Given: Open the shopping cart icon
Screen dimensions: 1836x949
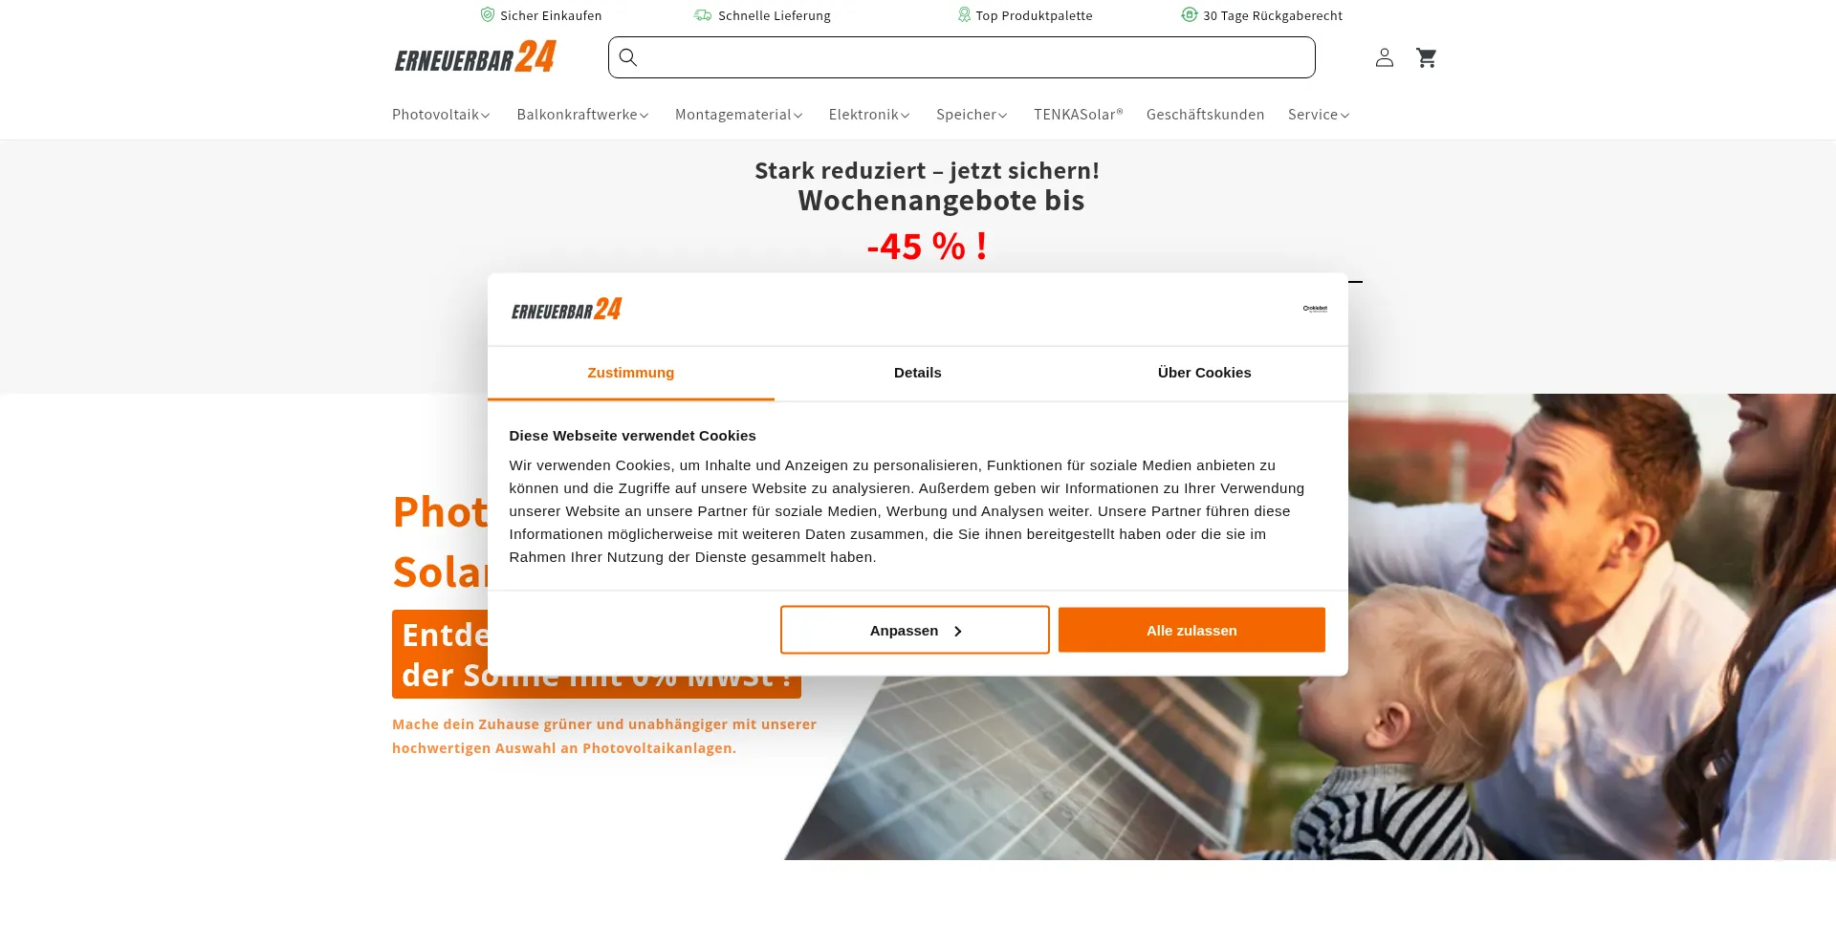Looking at the screenshot, I should (1426, 57).
